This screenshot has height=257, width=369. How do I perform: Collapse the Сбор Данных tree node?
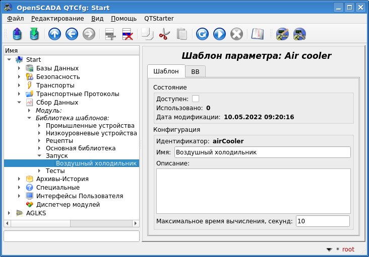(x=19, y=103)
